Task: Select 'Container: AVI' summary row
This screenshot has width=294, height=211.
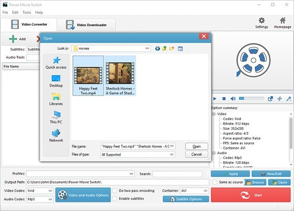Action: 234,148
